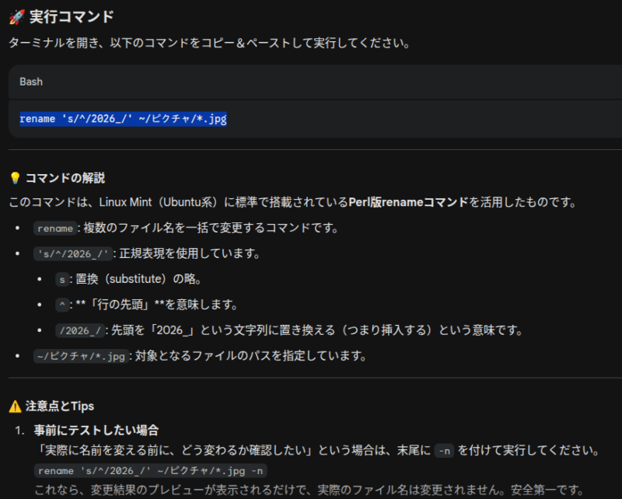Click the inline '~/ピクチャ/*.jpg' code tag in bullet list
The height and width of the screenshot is (499, 622).
(x=81, y=356)
